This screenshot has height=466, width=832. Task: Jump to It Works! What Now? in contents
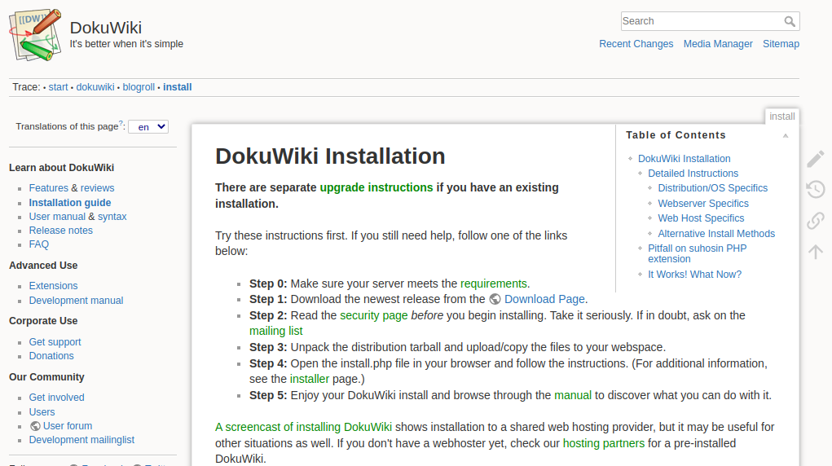pyautogui.click(x=694, y=275)
